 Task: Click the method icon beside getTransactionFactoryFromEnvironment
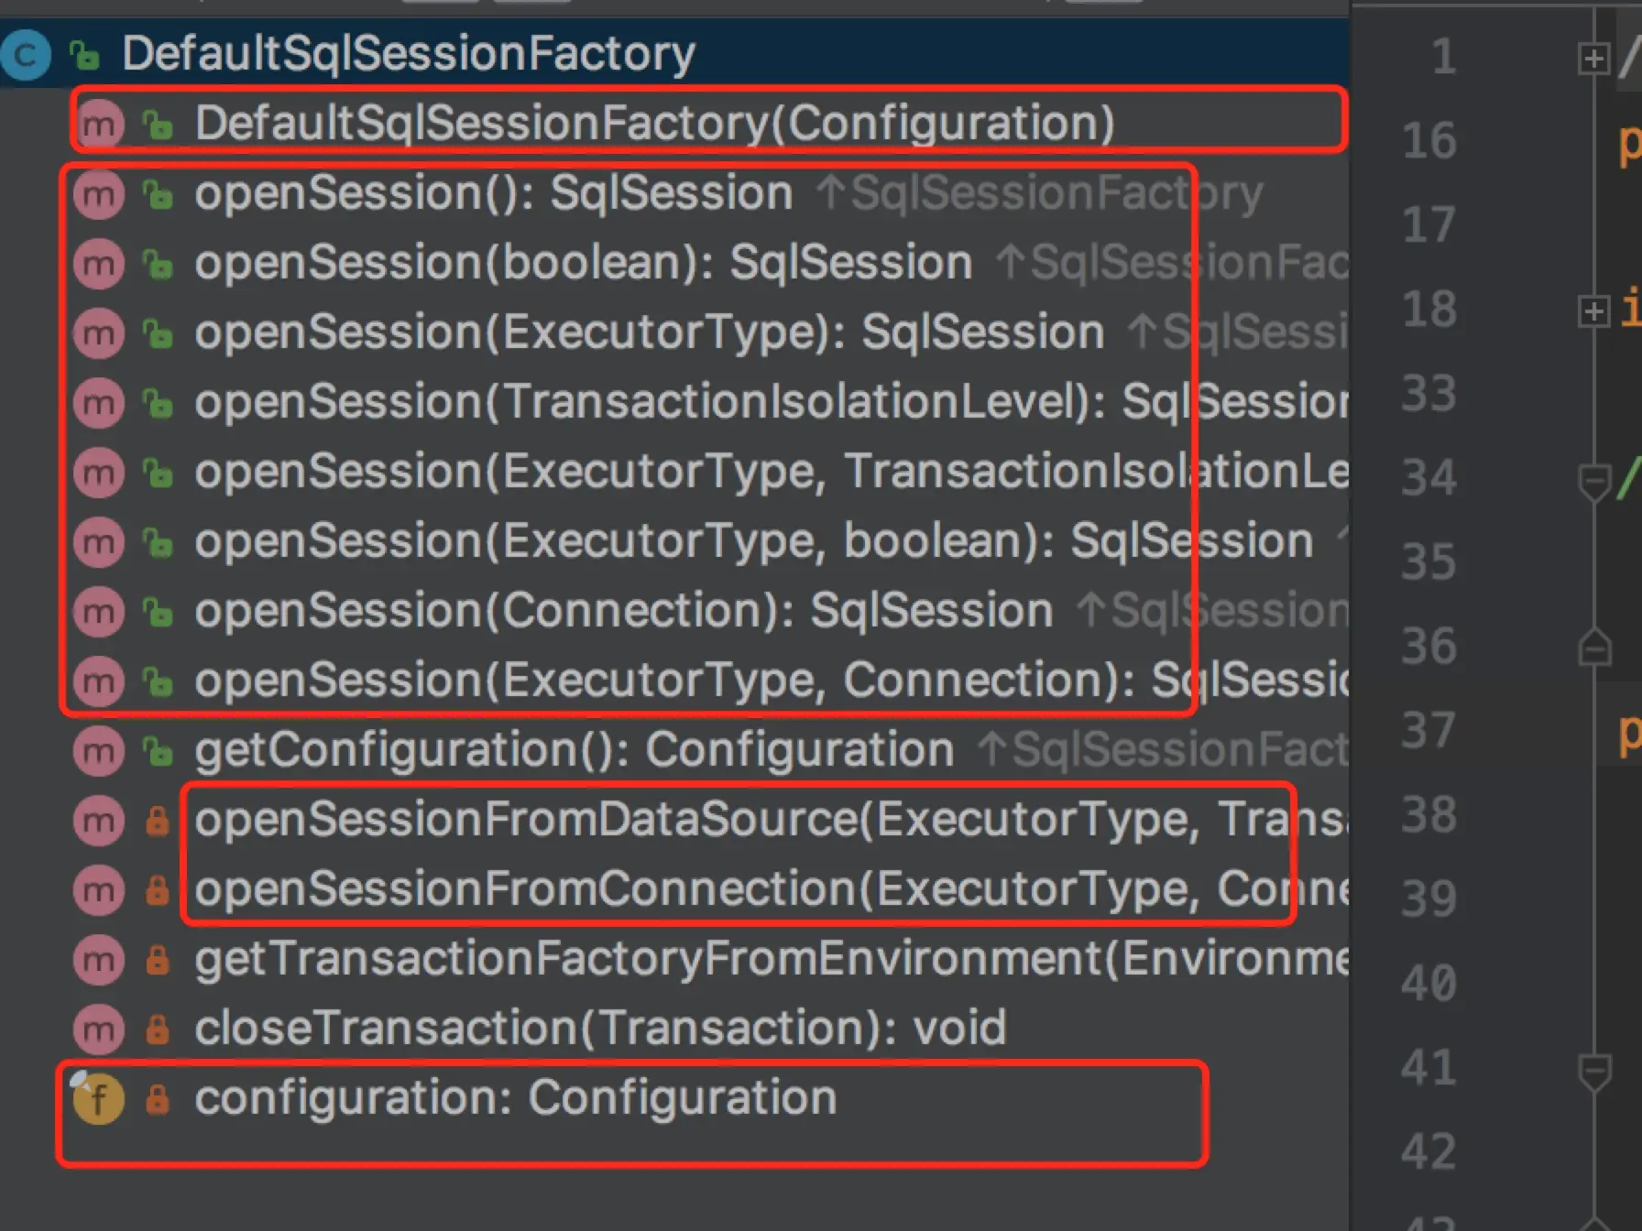point(99,960)
